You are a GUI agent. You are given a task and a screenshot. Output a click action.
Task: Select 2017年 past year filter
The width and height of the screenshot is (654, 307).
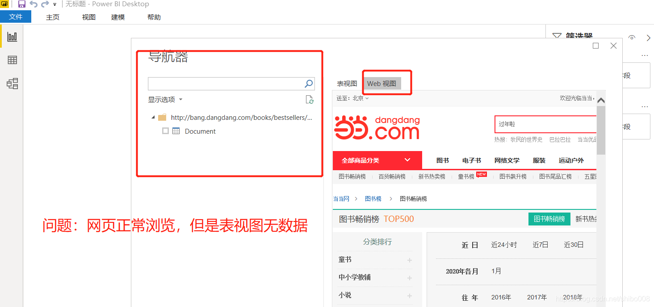(537, 297)
